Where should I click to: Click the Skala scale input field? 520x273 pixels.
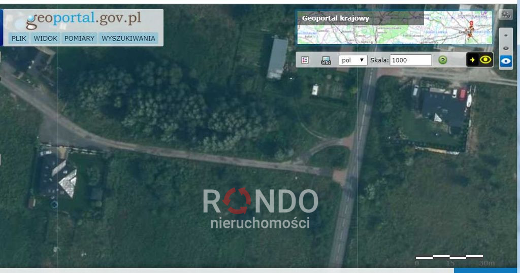coord(410,60)
